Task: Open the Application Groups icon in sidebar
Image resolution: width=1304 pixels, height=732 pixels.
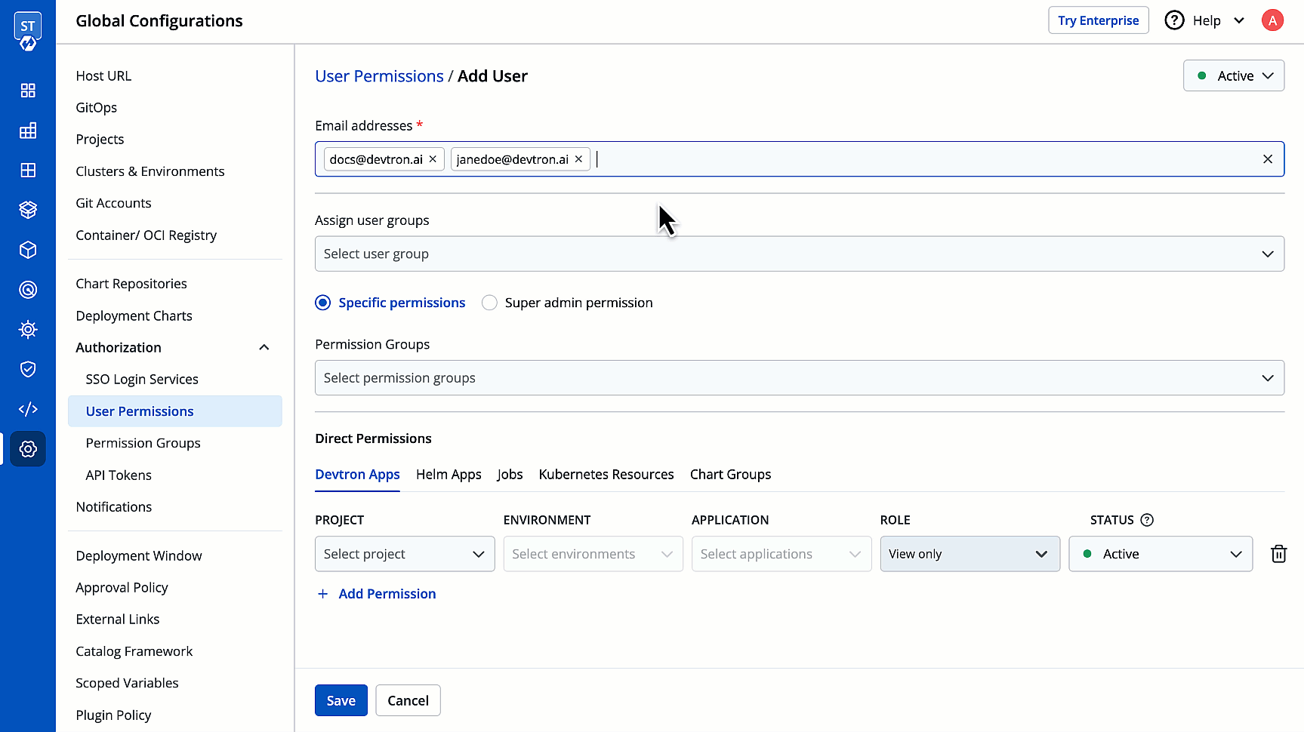Action: click(28, 171)
